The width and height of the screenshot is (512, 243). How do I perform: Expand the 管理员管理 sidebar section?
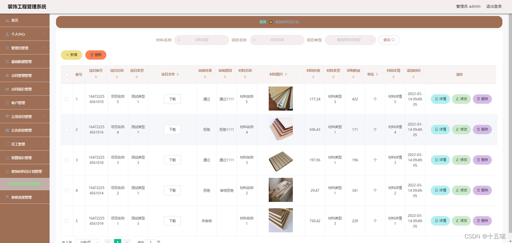coord(25,48)
